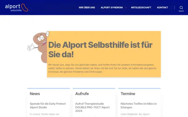Open the ALPORT-SYNDROM menu item

[112, 7]
